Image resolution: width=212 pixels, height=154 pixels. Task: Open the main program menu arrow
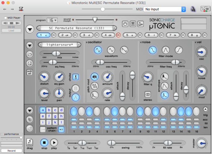coord(30,29)
